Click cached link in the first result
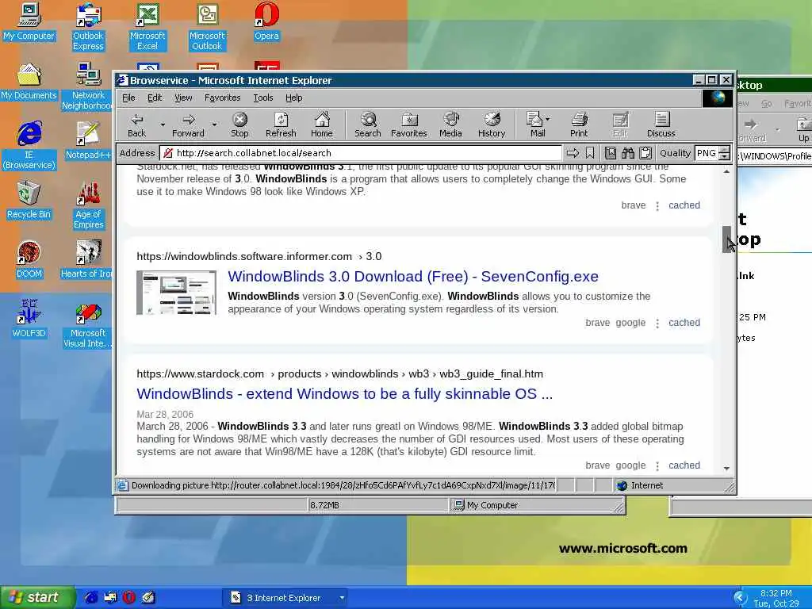 pos(684,205)
